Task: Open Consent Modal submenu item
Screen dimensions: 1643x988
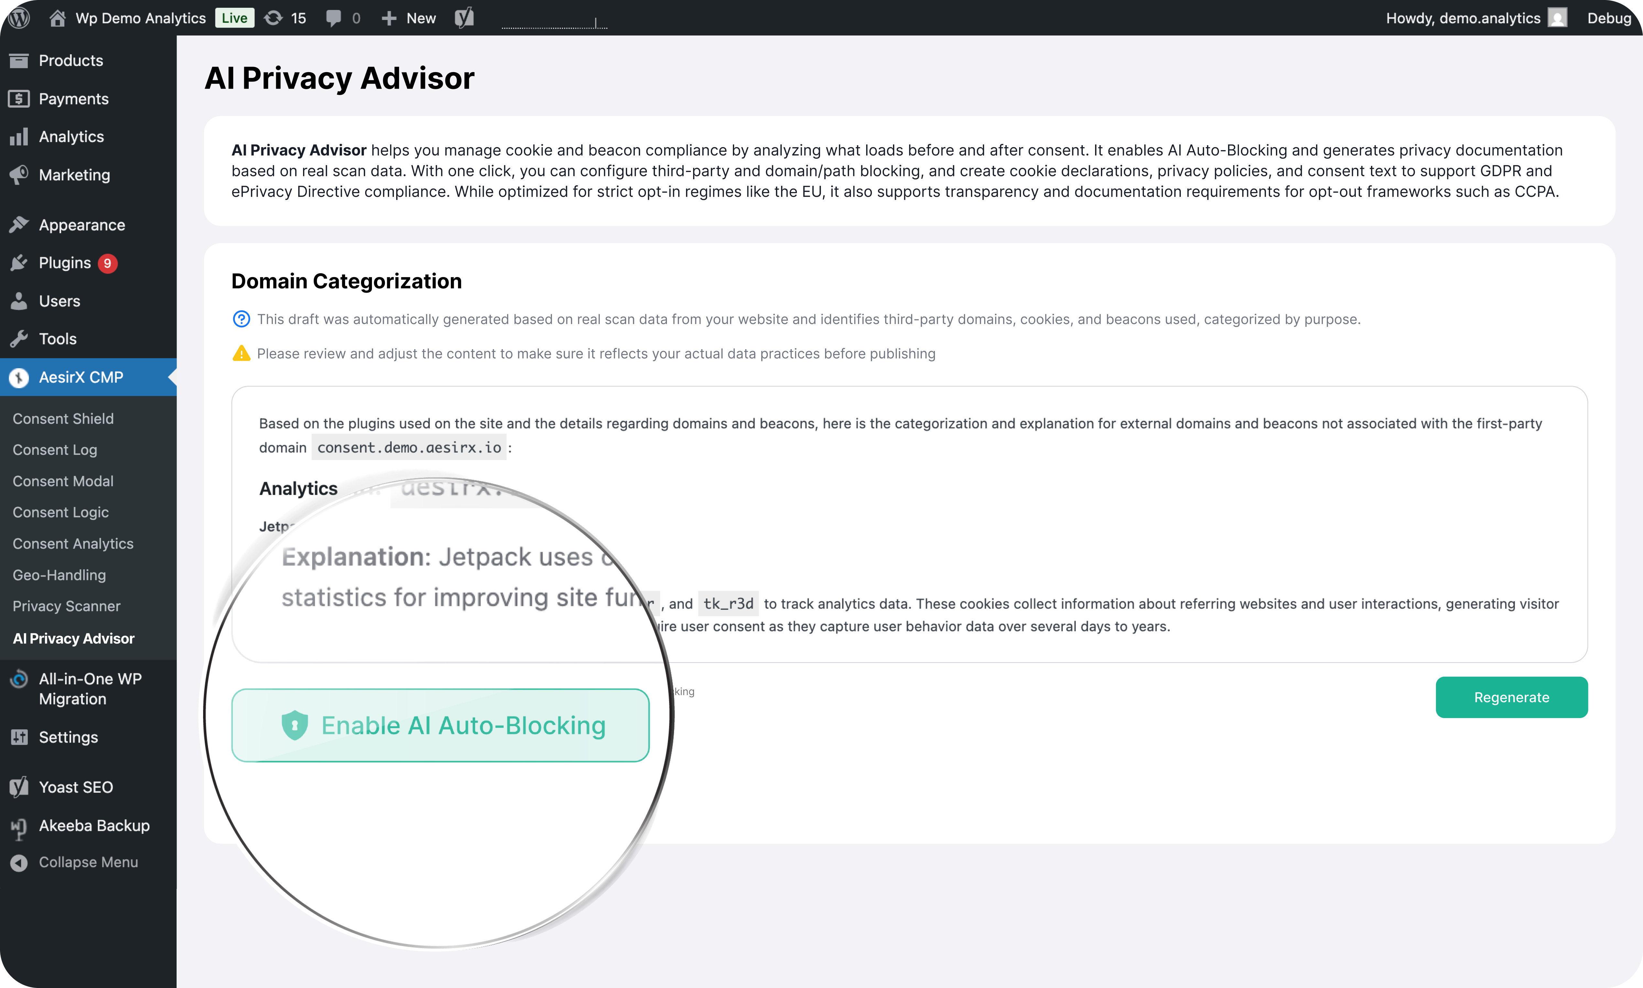Action: pos(63,481)
